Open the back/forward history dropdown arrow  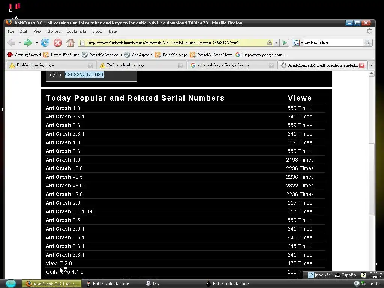tap(36, 43)
